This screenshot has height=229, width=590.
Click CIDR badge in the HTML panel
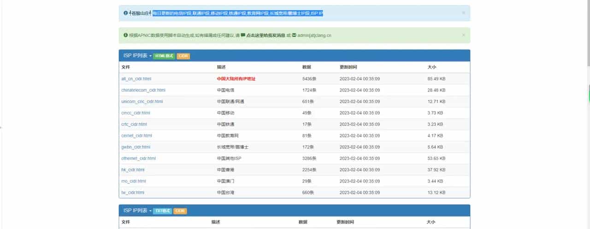pyautogui.click(x=183, y=56)
